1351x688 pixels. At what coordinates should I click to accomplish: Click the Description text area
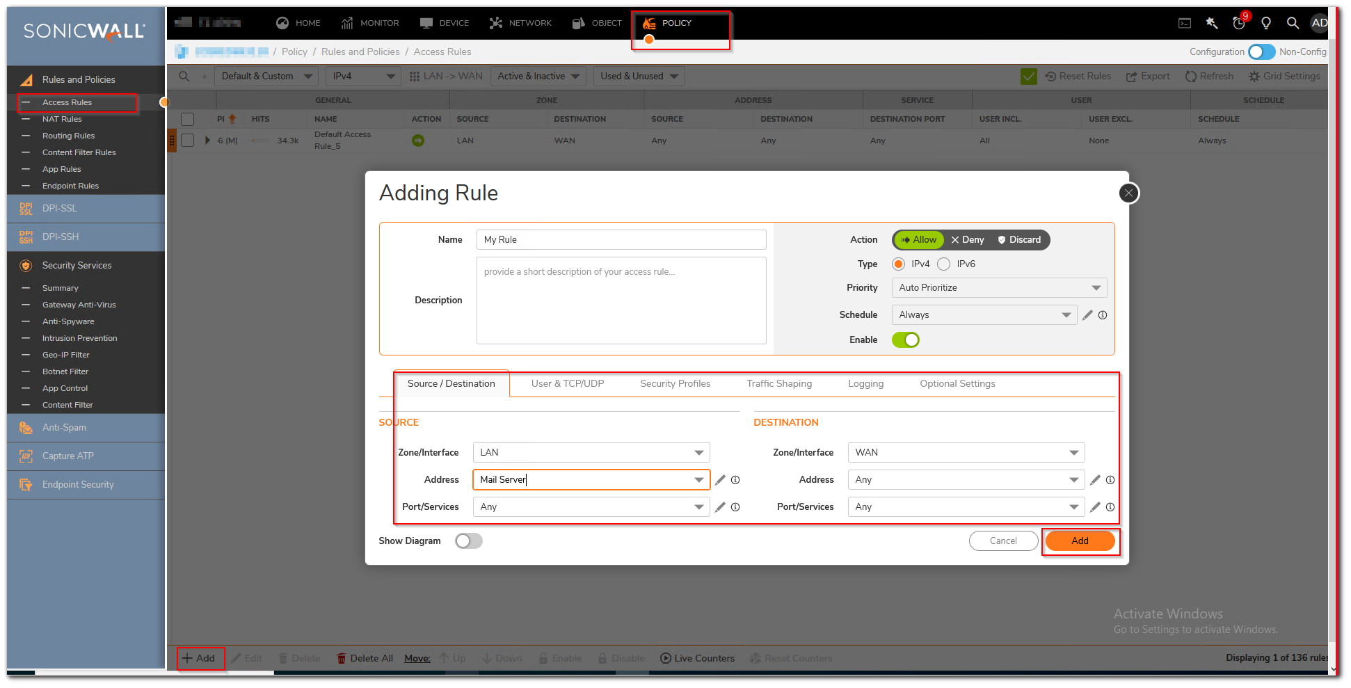[621, 301]
